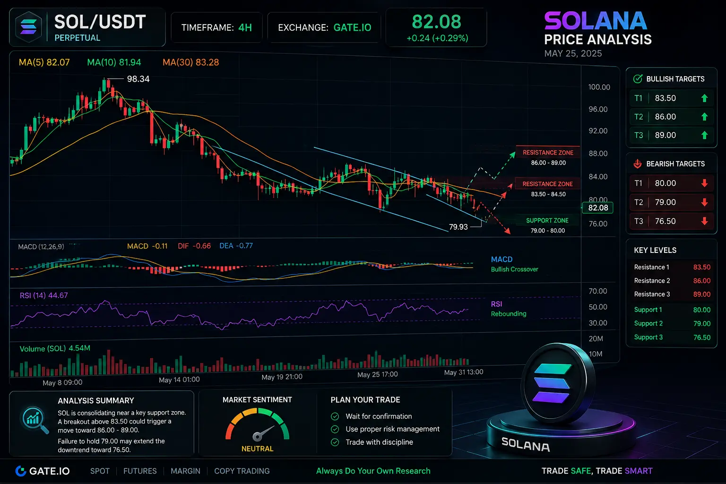The image size is (726, 484).
Task: Click the MACD Bullish Crossover note
Action: (515, 264)
